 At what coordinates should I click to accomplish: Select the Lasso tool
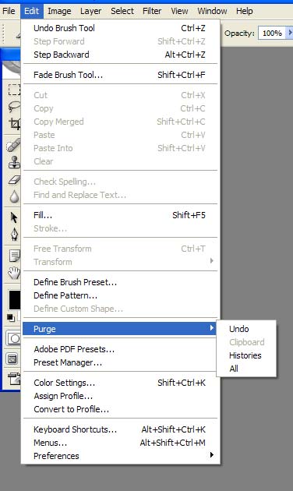click(14, 107)
